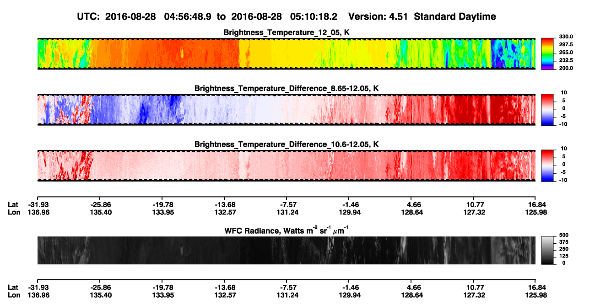
Task: Click the '500' WFC colorbar label
Action: pyautogui.click(x=563, y=235)
